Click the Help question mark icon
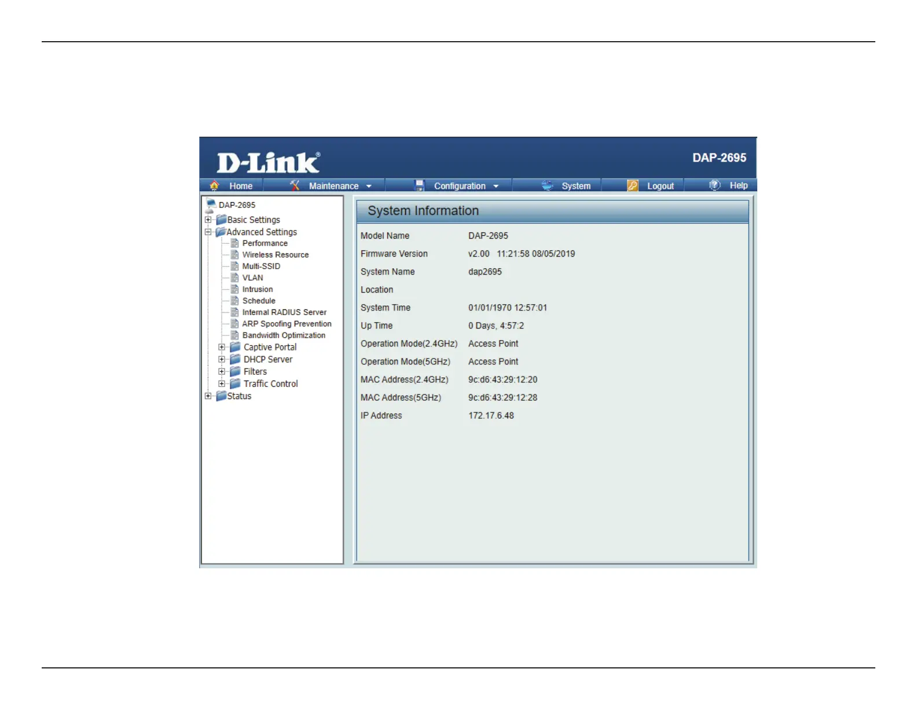917x709 pixels. click(x=715, y=185)
